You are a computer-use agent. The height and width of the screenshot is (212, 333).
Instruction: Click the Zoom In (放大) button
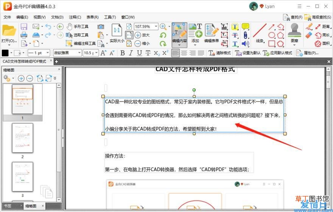[x=142, y=35]
